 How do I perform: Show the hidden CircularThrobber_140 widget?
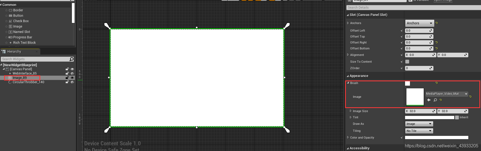pyautogui.click(x=72, y=82)
